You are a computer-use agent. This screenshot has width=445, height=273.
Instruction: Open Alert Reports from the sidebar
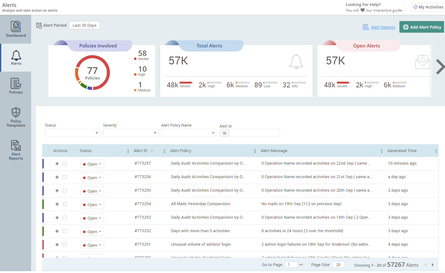tap(16, 150)
